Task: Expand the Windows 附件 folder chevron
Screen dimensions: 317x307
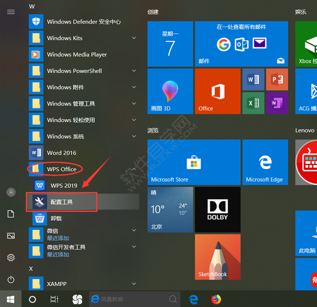Action: tap(134, 87)
